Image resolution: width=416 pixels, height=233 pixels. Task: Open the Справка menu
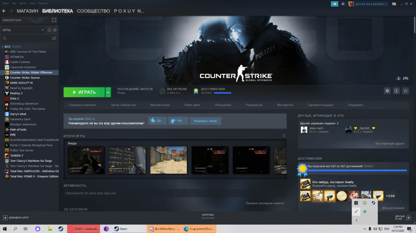[x=43, y=3]
